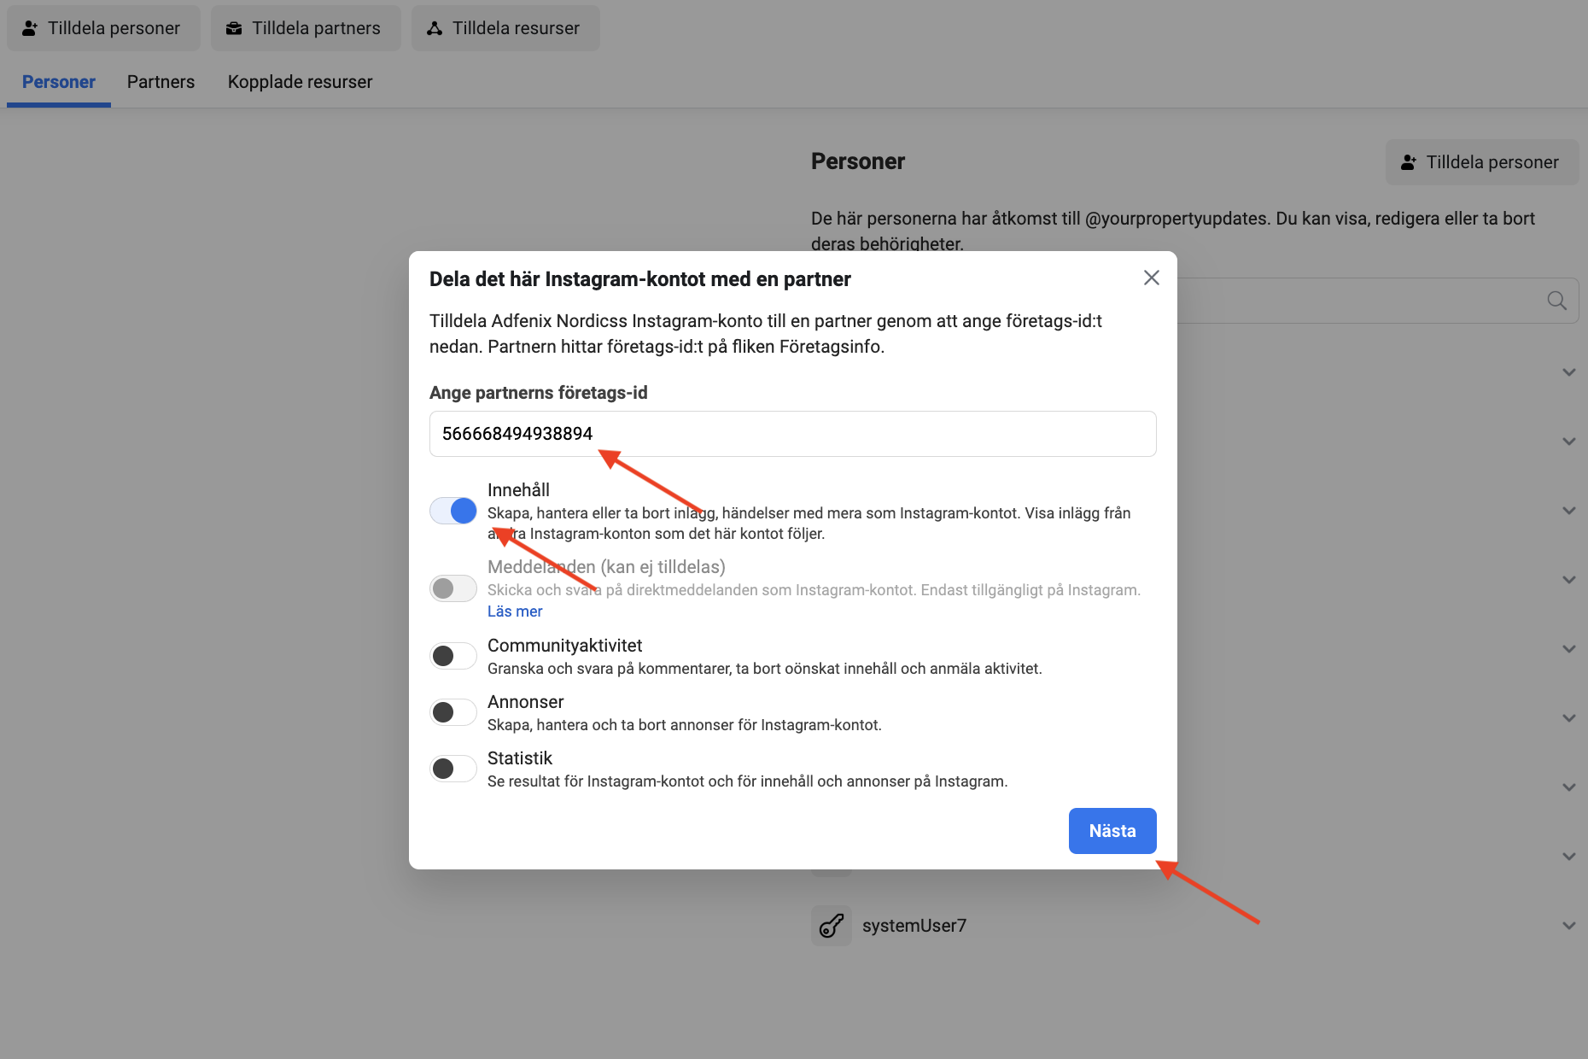Click the systemUser7 key icon
The width and height of the screenshot is (1588, 1059).
coord(831,926)
